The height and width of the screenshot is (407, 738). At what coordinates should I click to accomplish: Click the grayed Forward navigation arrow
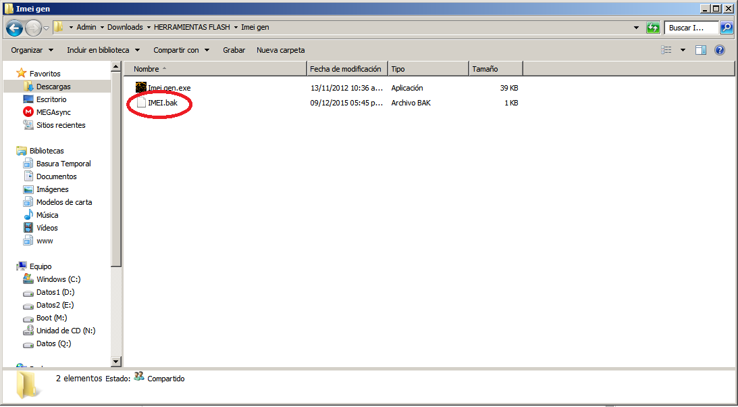click(33, 28)
